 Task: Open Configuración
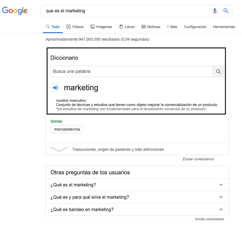(x=195, y=27)
